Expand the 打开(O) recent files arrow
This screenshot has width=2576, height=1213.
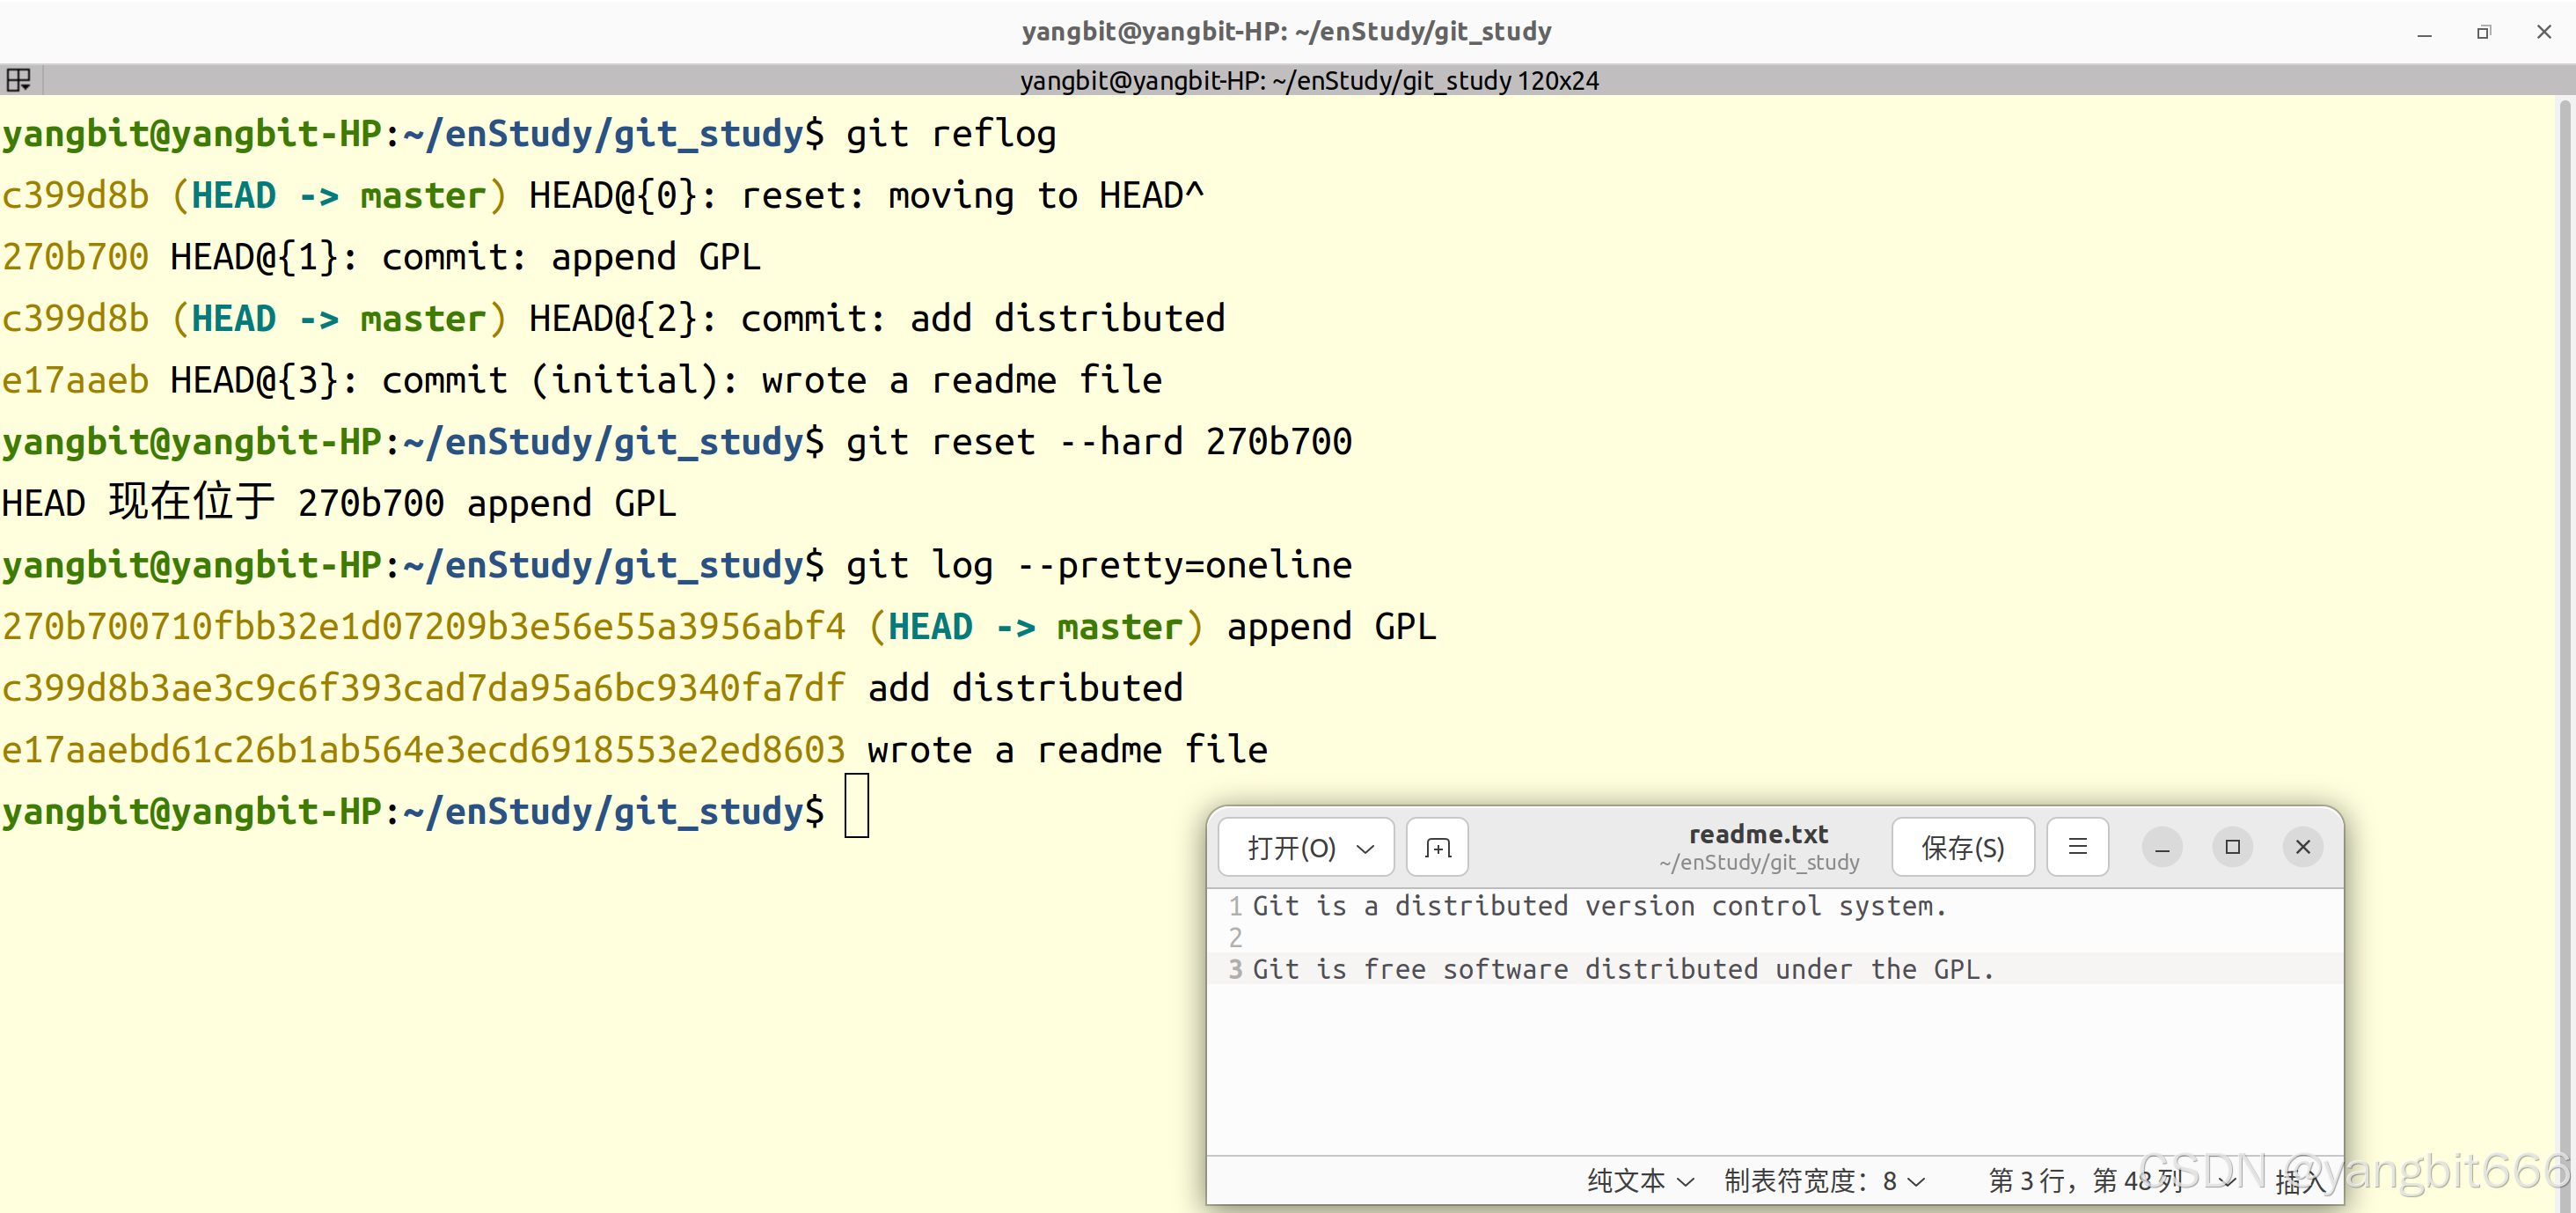tap(1365, 849)
